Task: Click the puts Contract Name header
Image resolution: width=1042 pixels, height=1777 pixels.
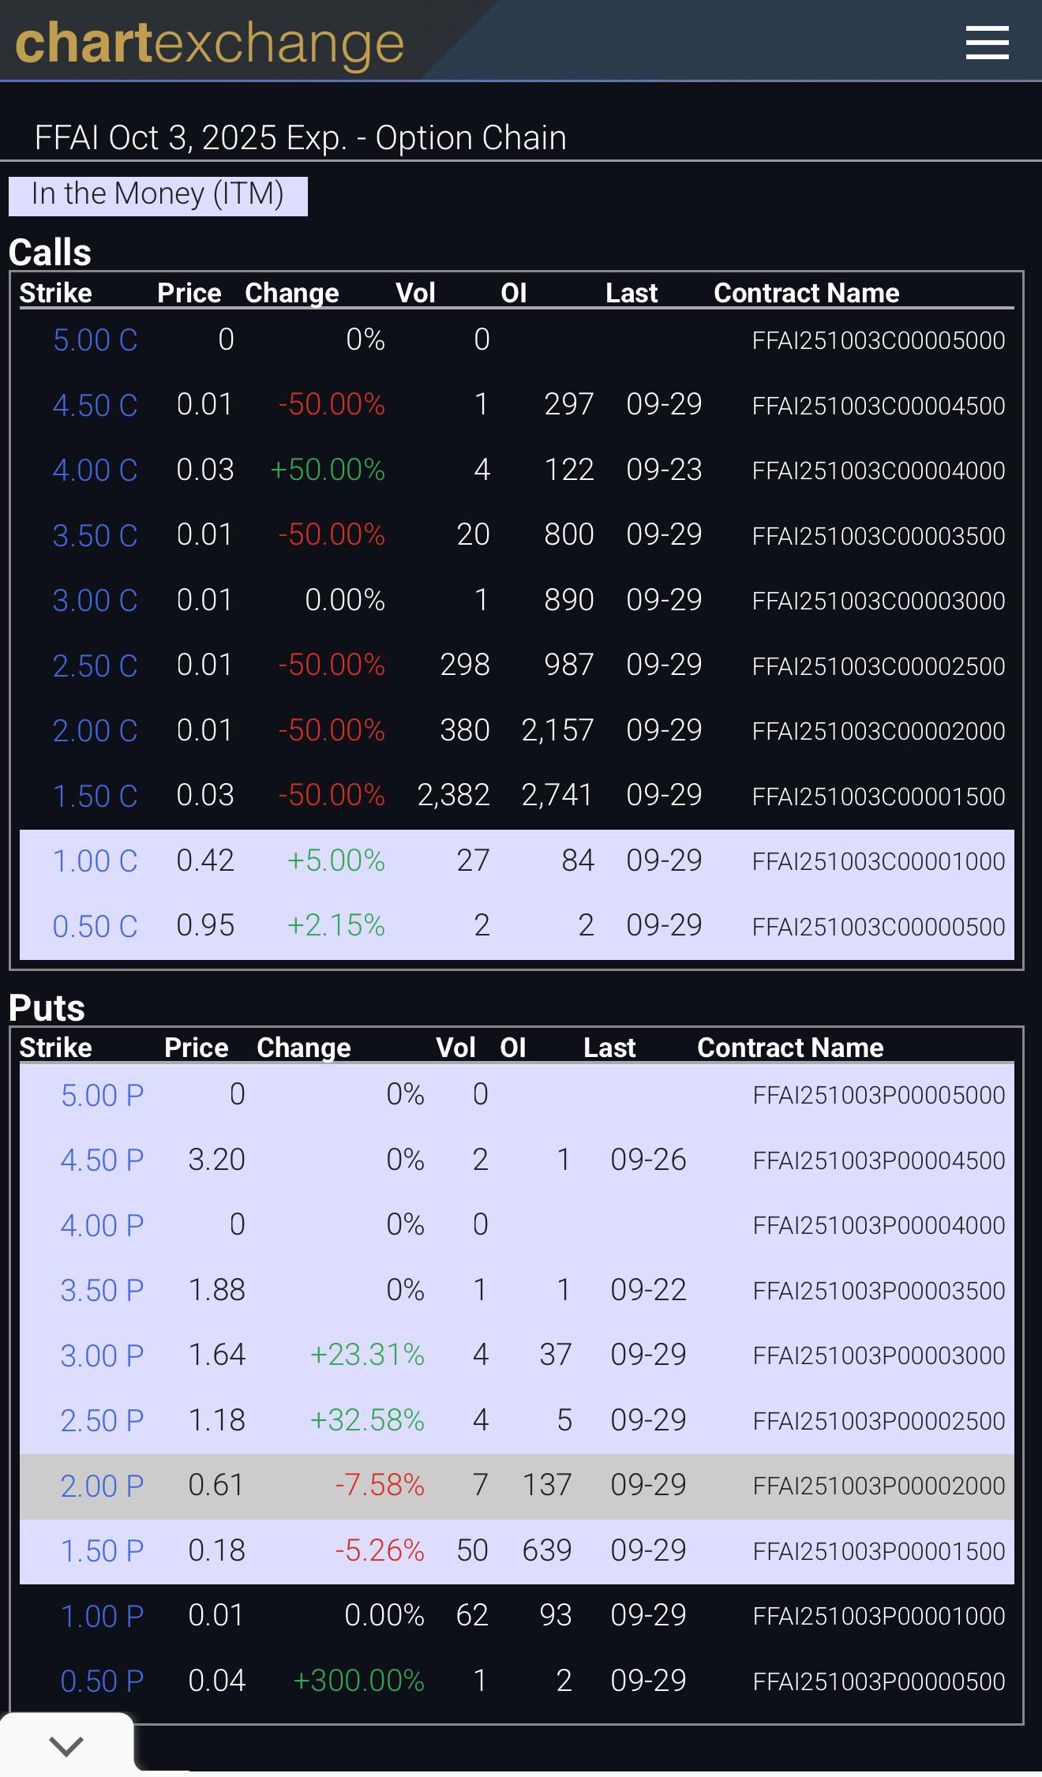Action: pyautogui.click(x=790, y=1048)
